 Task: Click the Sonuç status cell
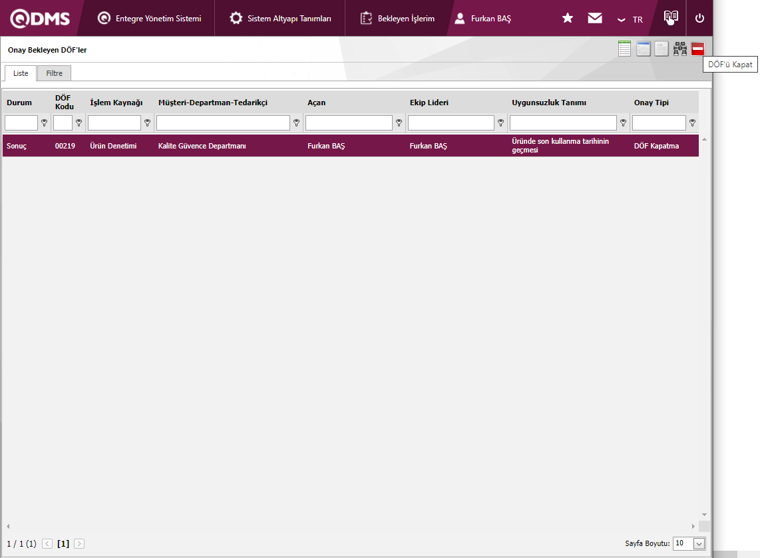17,146
